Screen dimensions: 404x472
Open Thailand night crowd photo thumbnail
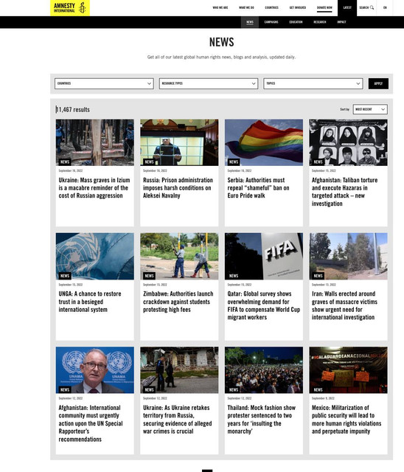[x=264, y=370]
